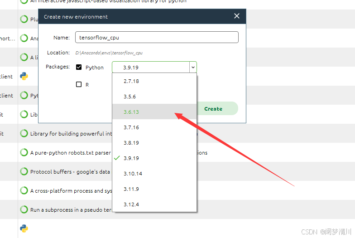Viewport: 355px width, 238px height.
Task: Select Python version 3.6.13
Action: [154, 112]
